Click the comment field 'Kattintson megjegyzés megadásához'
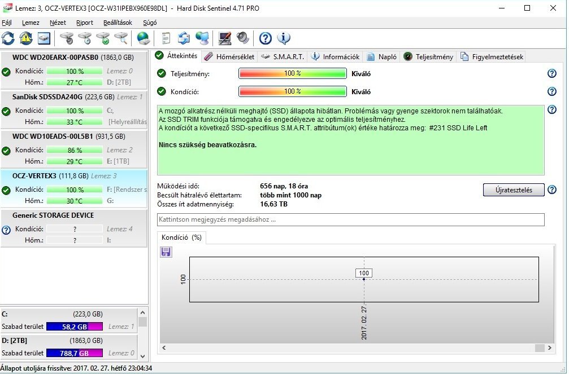Viewport: 569px width, 374px height. point(350,219)
